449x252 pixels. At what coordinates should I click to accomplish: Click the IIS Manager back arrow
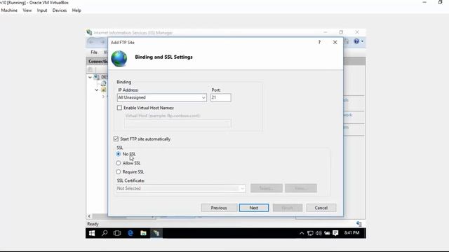pos(91,42)
